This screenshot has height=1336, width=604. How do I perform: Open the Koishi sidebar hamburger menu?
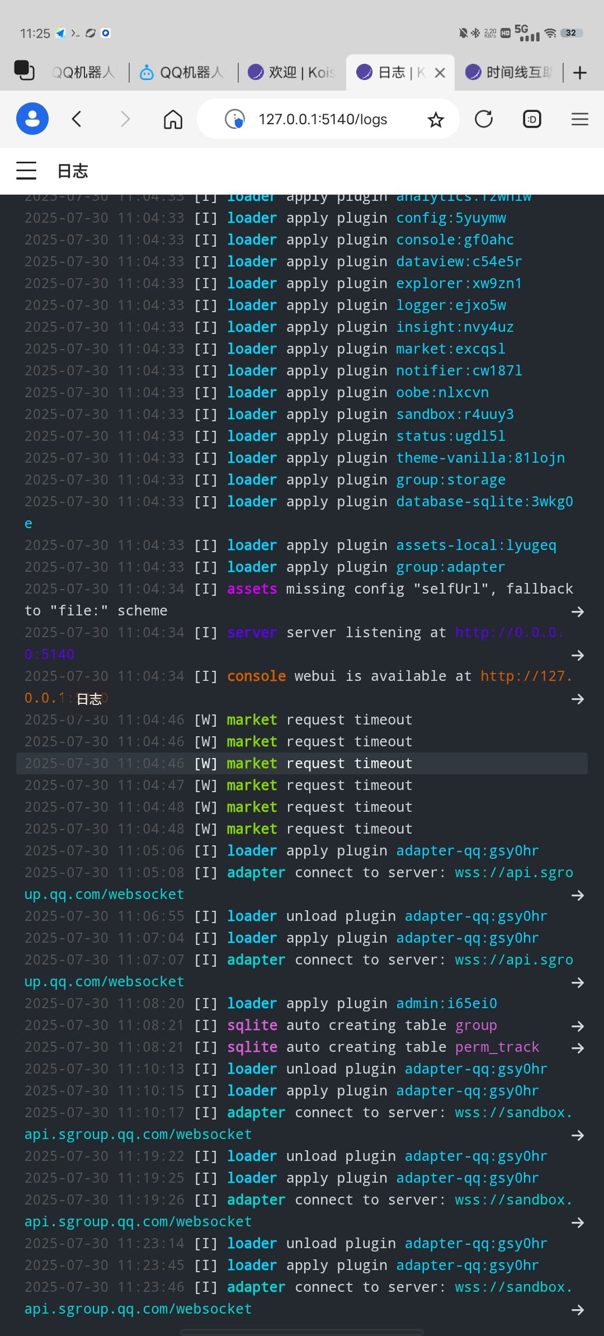click(26, 171)
